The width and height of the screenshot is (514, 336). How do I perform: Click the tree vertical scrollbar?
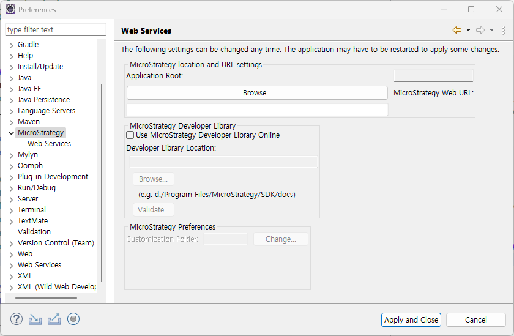click(102, 182)
